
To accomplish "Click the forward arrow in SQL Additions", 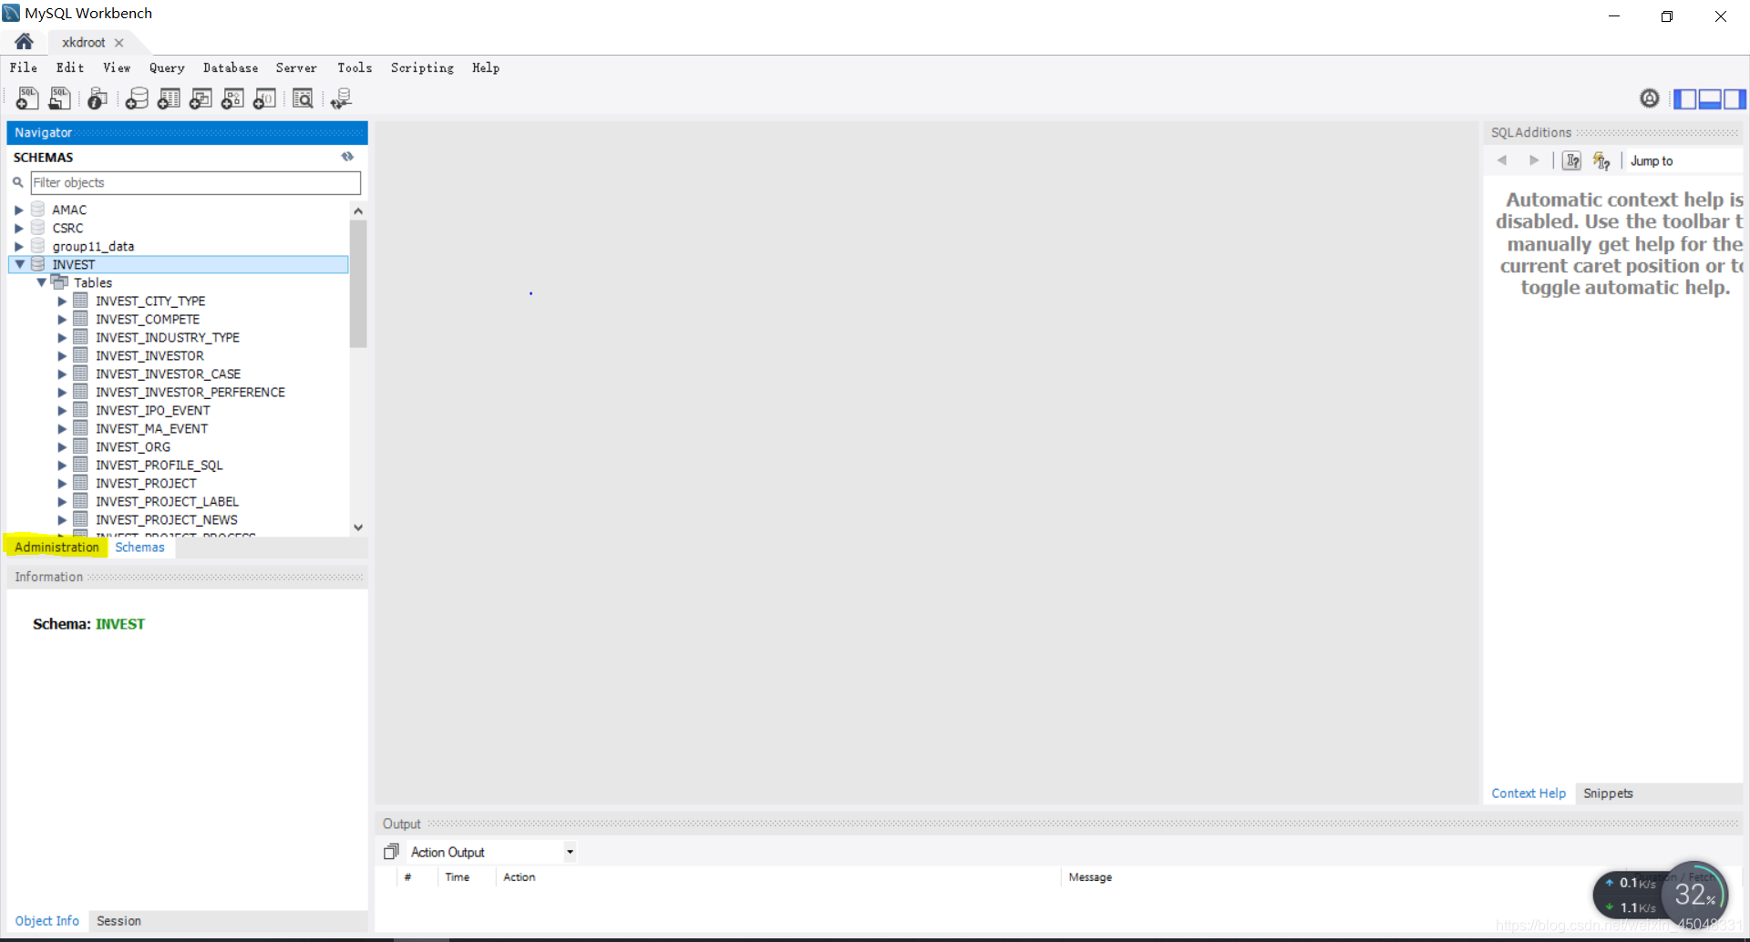I will 1534,160.
